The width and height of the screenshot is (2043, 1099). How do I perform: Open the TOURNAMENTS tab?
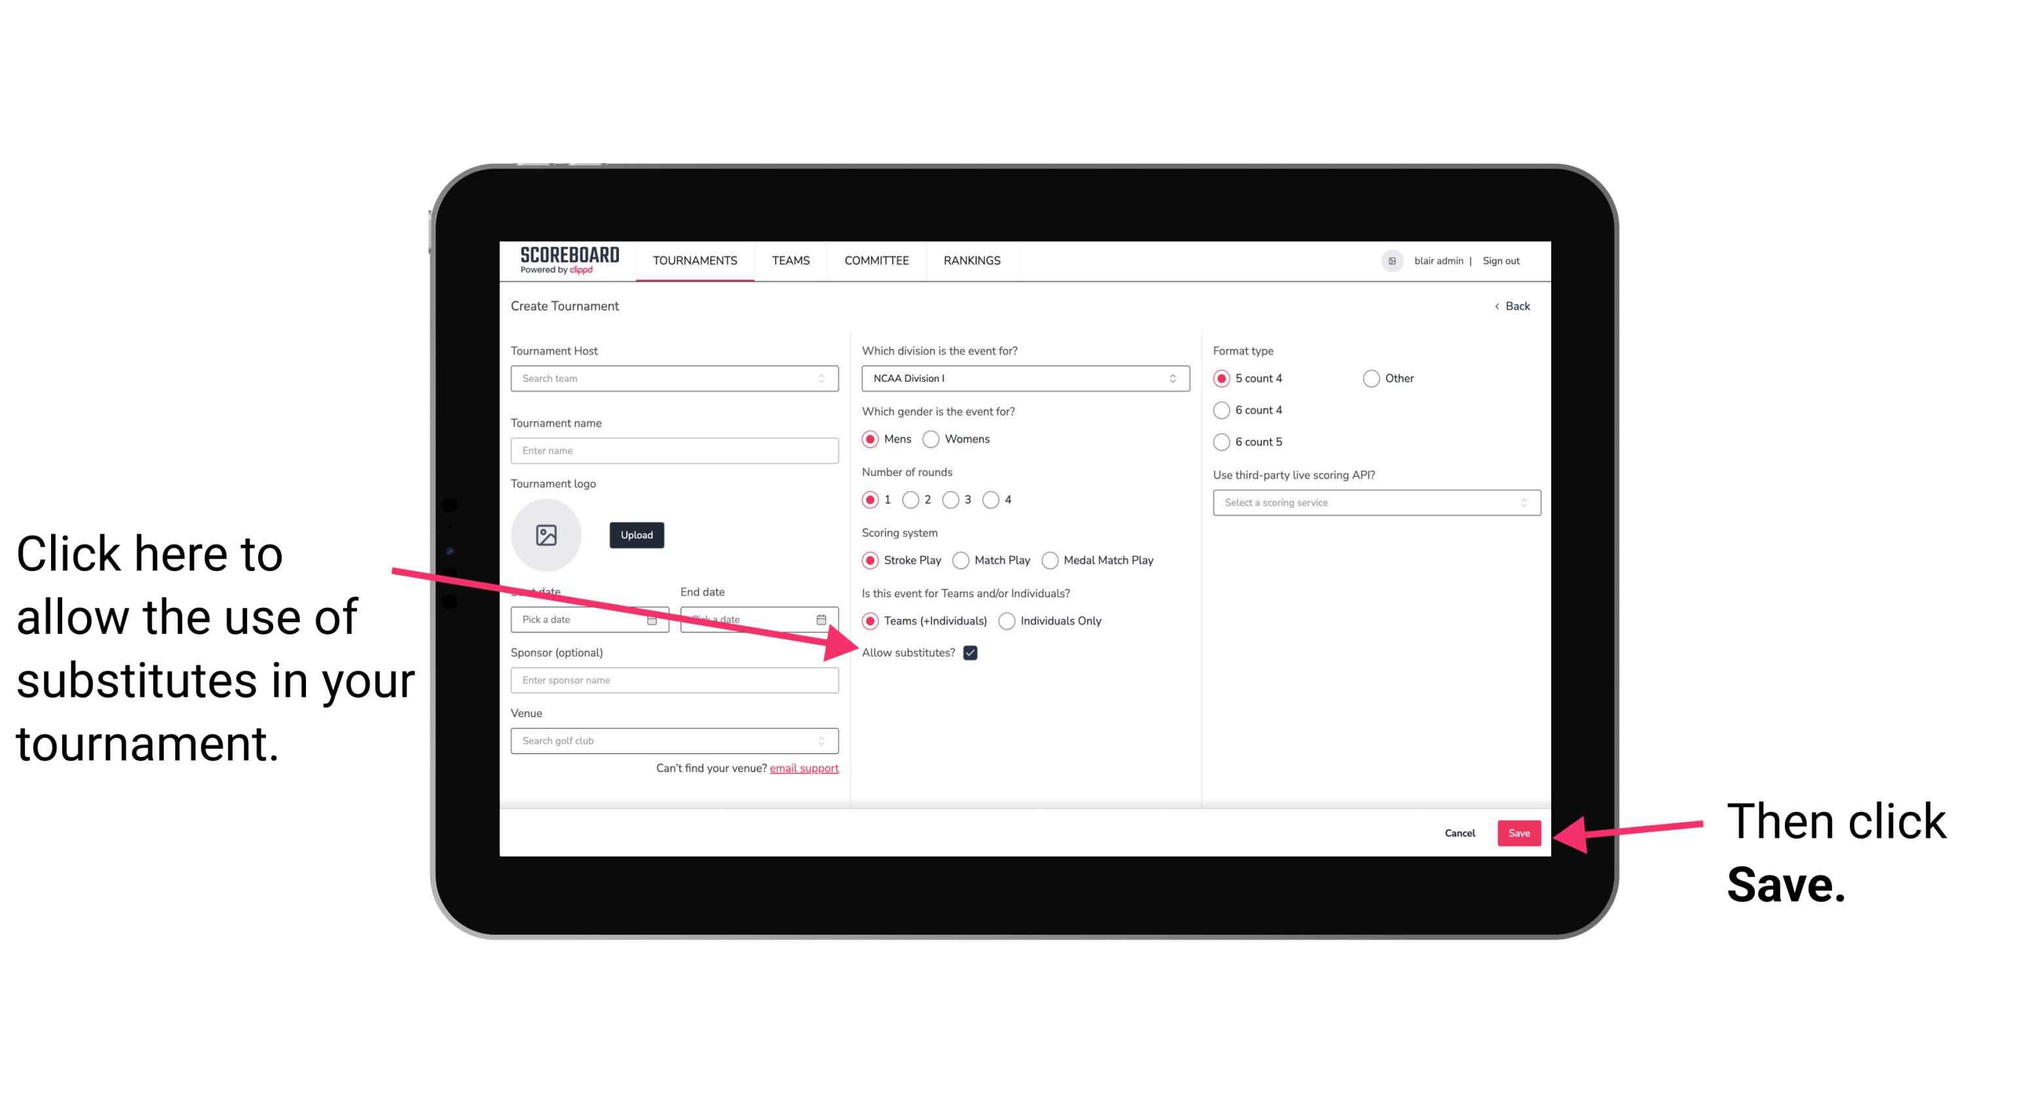693,260
